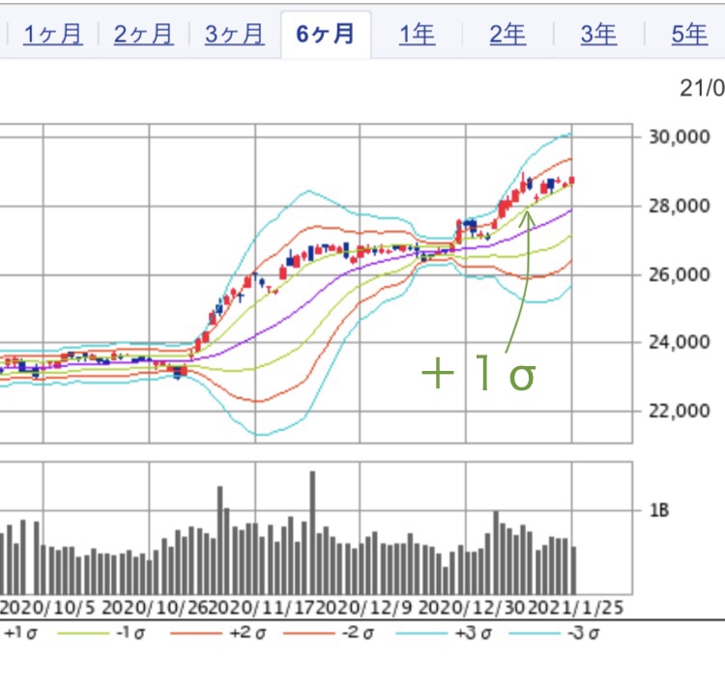The width and height of the screenshot is (725, 681).
Task: Click the 1B volume axis label
Action: click(x=659, y=511)
